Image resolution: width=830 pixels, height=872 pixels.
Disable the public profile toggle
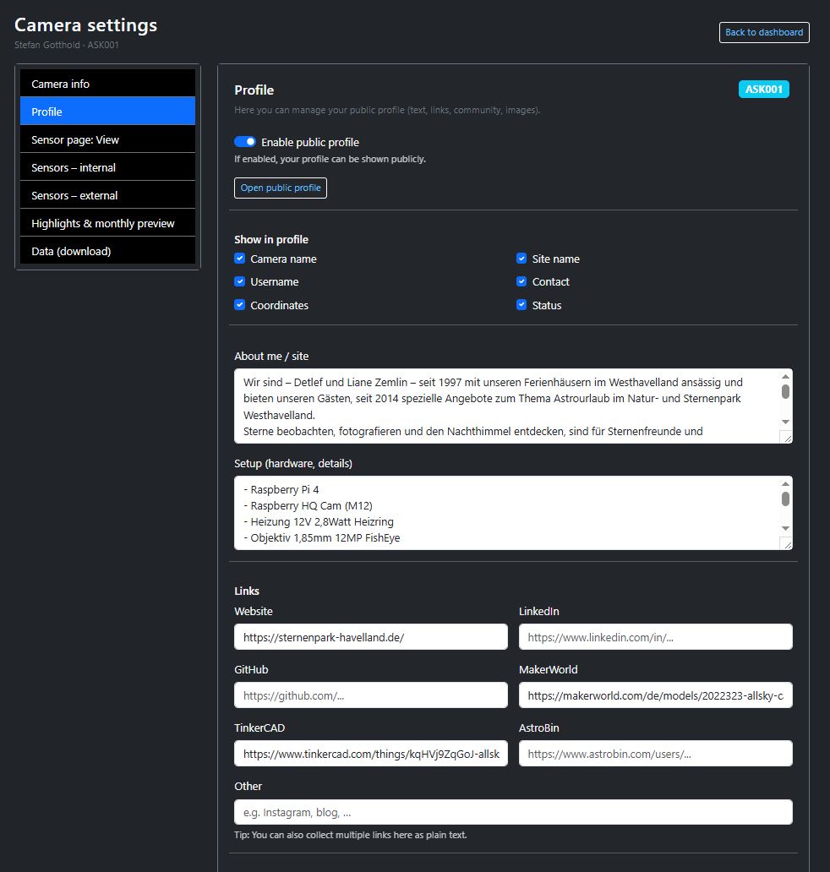244,141
